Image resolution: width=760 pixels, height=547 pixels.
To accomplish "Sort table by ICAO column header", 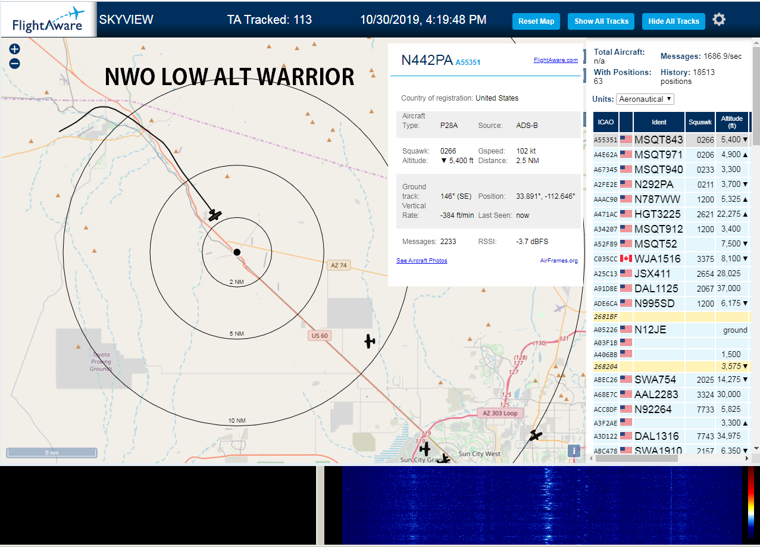I will click(x=606, y=122).
